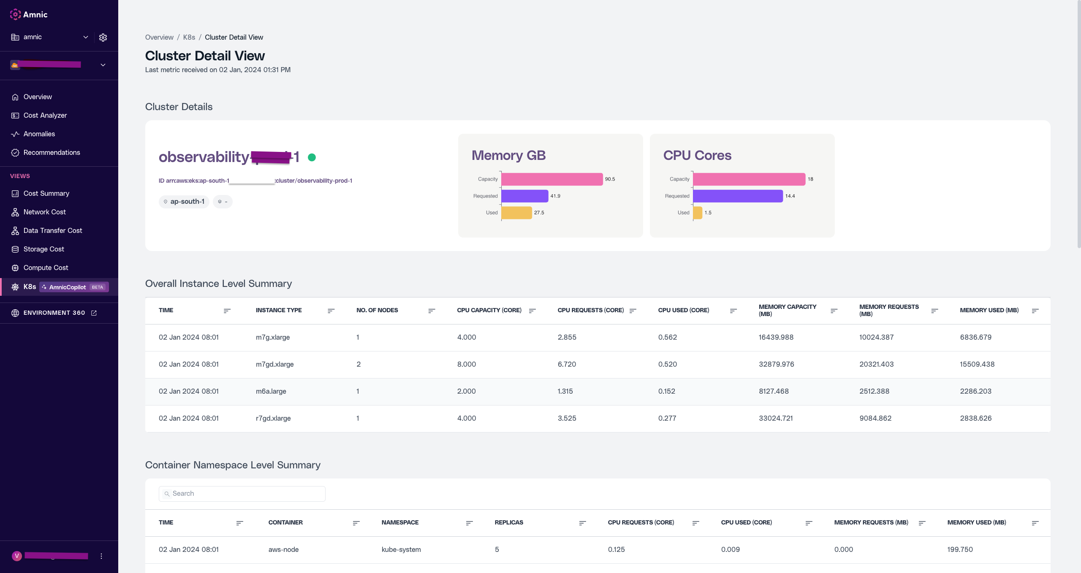1081x573 pixels.
Task: Open the Compute Cost view
Action: pos(46,268)
